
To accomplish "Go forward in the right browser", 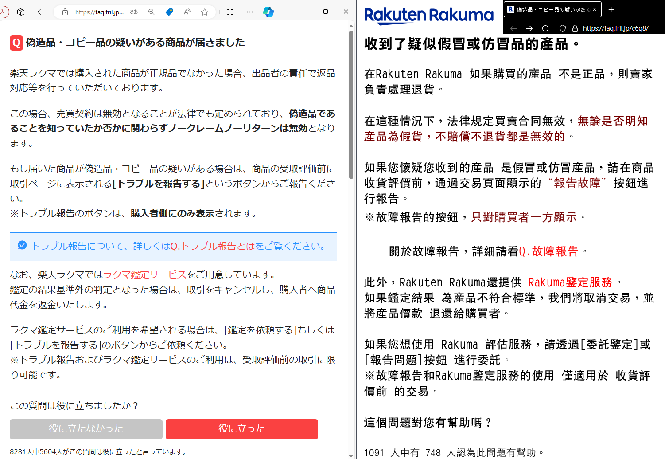I will 529,28.
